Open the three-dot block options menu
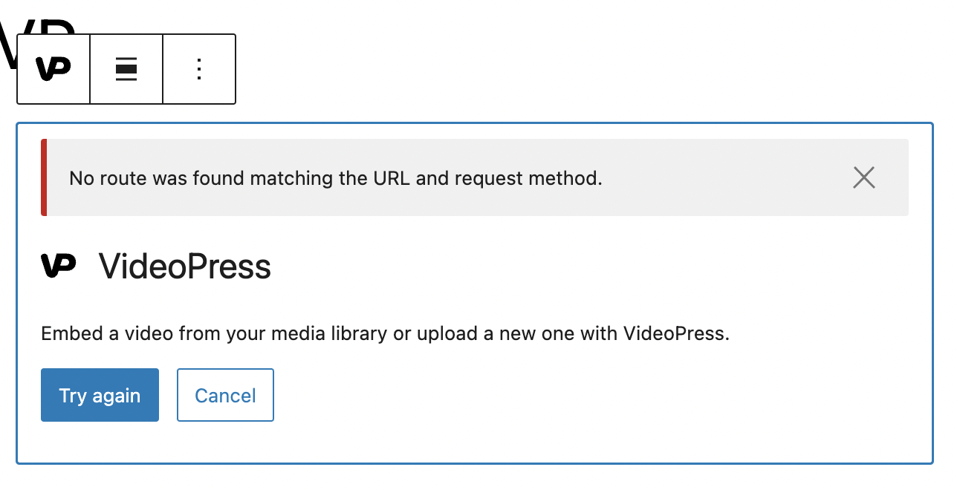The width and height of the screenshot is (957, 490). coord(198,68)
